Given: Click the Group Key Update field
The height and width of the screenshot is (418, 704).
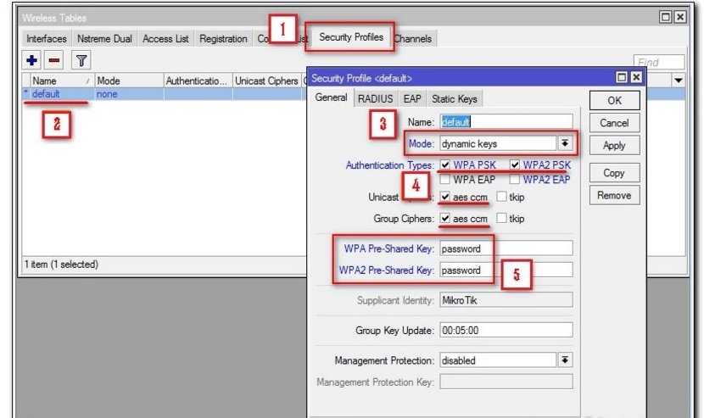Looking at the screenshot, I should click(x=506, y=331).
